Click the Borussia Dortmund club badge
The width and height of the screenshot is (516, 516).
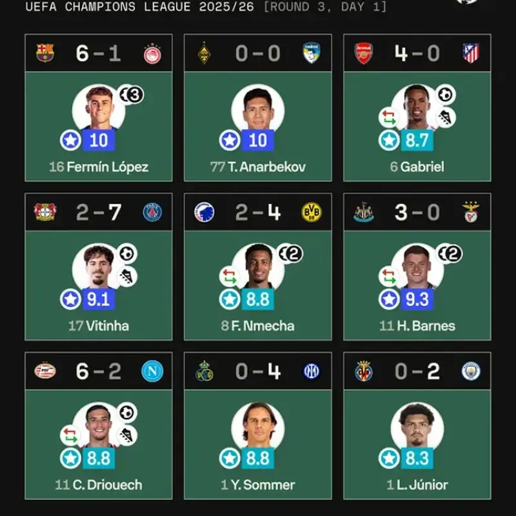click(x=312, y=212)
